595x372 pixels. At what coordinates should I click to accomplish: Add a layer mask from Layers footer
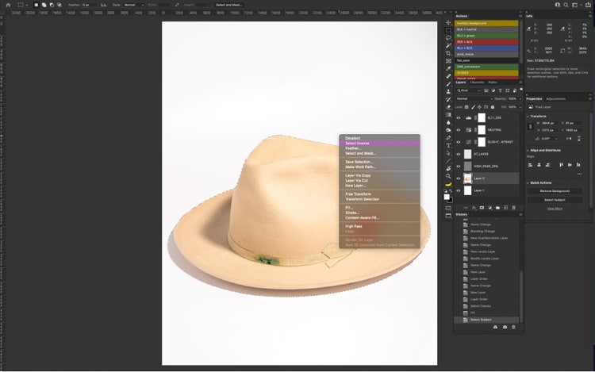(481, 208)
